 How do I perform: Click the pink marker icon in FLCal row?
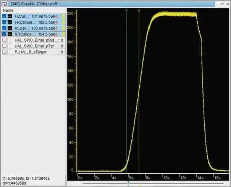(x=56, y=17)
